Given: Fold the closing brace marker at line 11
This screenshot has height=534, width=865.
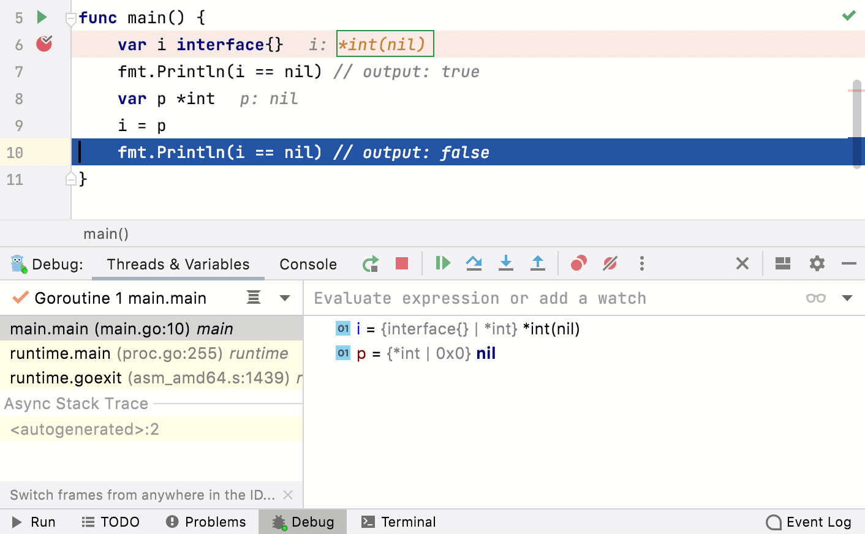Looking at the screenshot, I should coord(70,179).
